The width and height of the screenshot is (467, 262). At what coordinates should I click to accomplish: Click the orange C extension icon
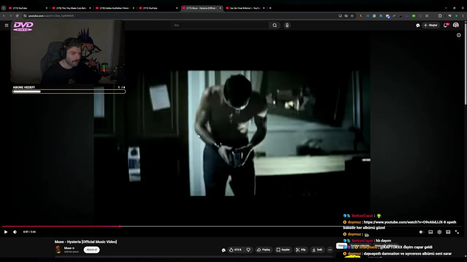tap(361, 16)
